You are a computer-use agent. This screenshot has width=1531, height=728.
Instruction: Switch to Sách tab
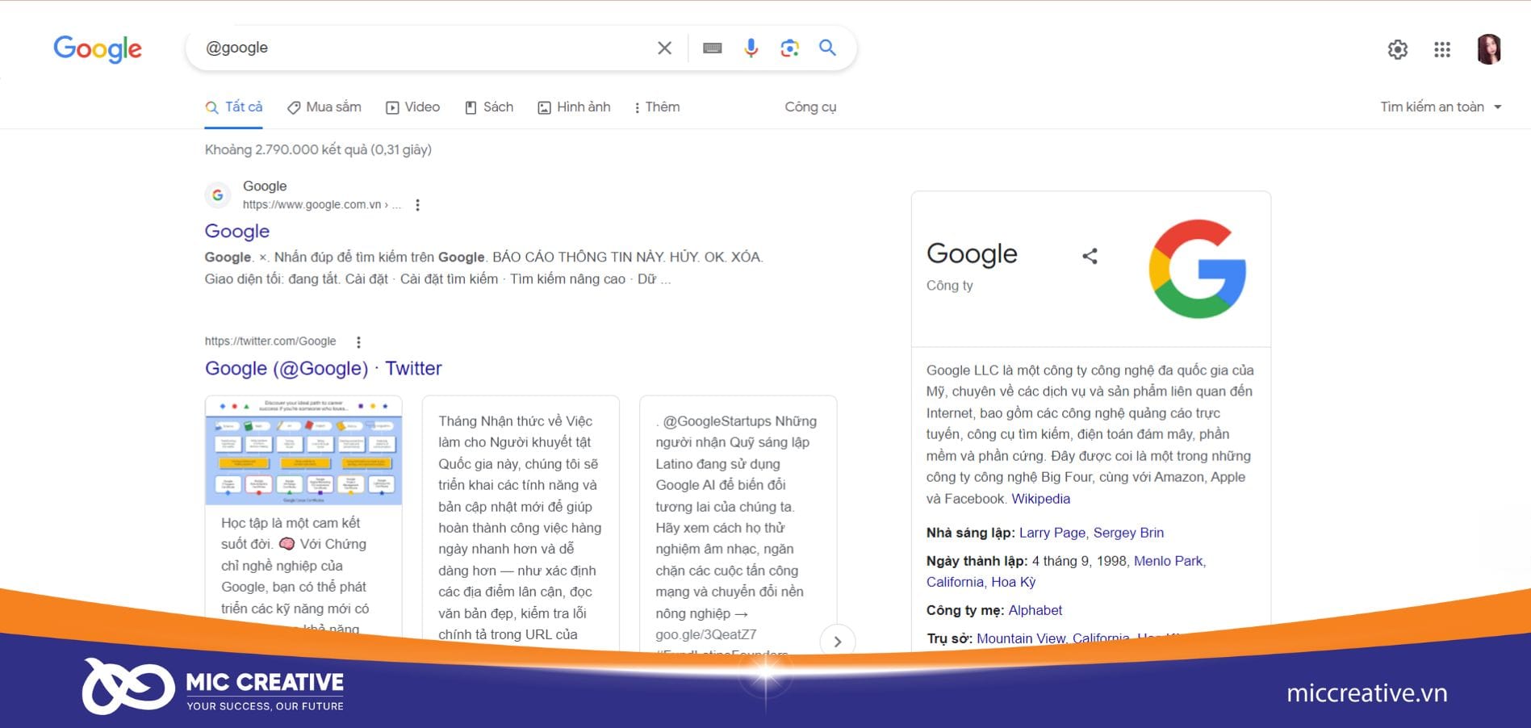pyautogui.click(x=489, y=107)
